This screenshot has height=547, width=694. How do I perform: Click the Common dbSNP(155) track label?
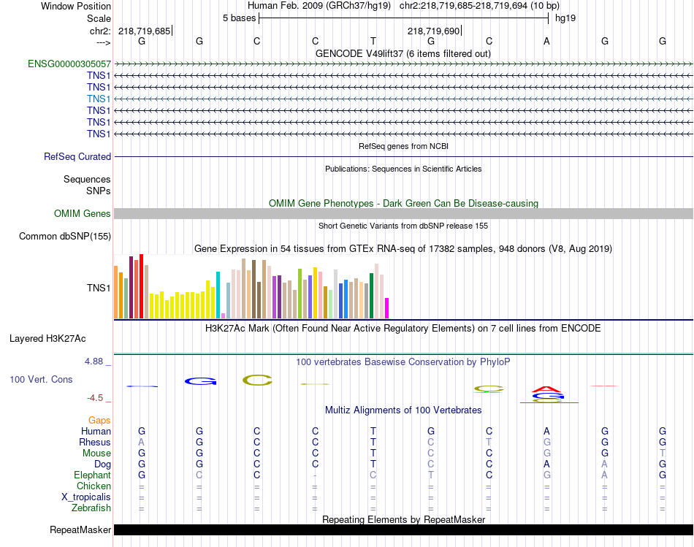pyautogui.click(x=64, y=237)
